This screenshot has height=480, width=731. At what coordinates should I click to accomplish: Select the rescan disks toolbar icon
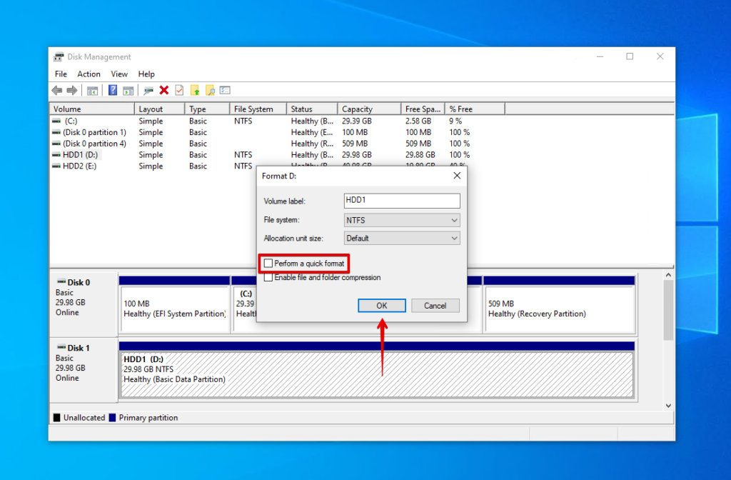pos(148,90)
